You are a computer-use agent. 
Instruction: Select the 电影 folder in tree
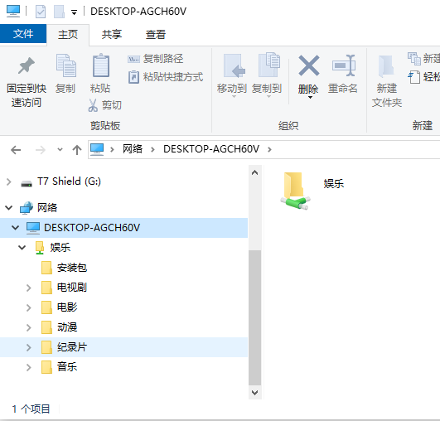coord(67,307)
